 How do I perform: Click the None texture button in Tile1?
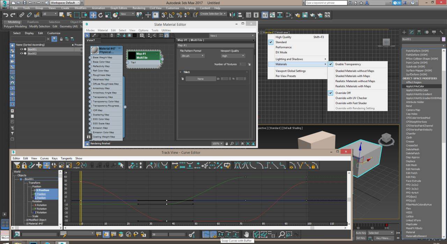[x=200, y=79]
